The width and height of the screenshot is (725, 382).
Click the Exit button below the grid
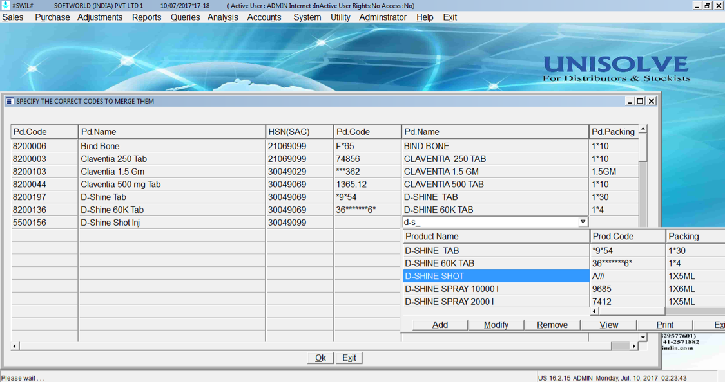click(x=349, y=358)
